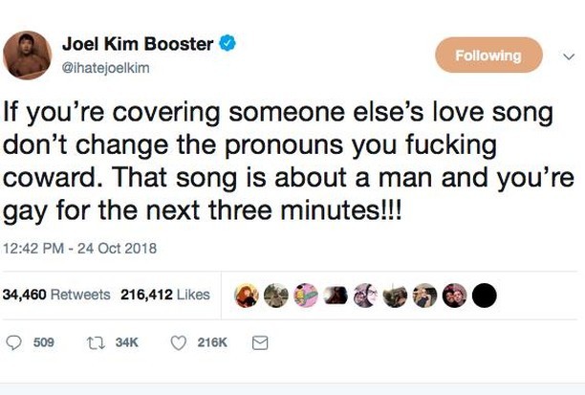Screen dimensions: 585x395
Task: Click the first liker avatar in the row
Action: coord(247,296)
